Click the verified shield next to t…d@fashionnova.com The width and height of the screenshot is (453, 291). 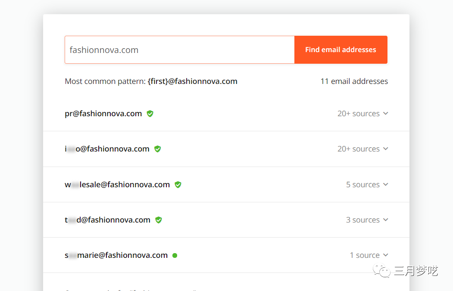click(159, 220)
